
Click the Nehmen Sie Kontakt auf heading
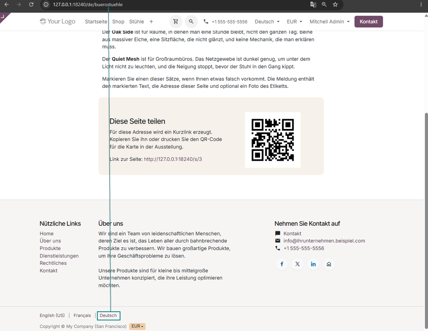[307, 224]
